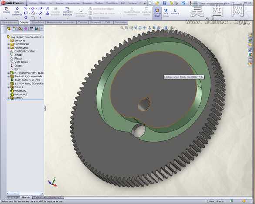Click the New document icon
The height and width of the screenshot is (204, 255).
150,3
